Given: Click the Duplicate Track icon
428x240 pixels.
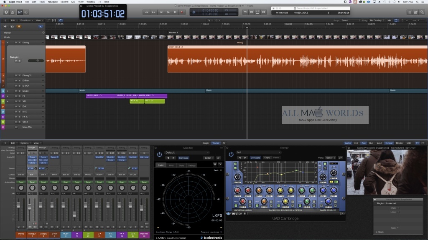Looking at the screenshot, I should pyautogui.click(x=12, y=26).
